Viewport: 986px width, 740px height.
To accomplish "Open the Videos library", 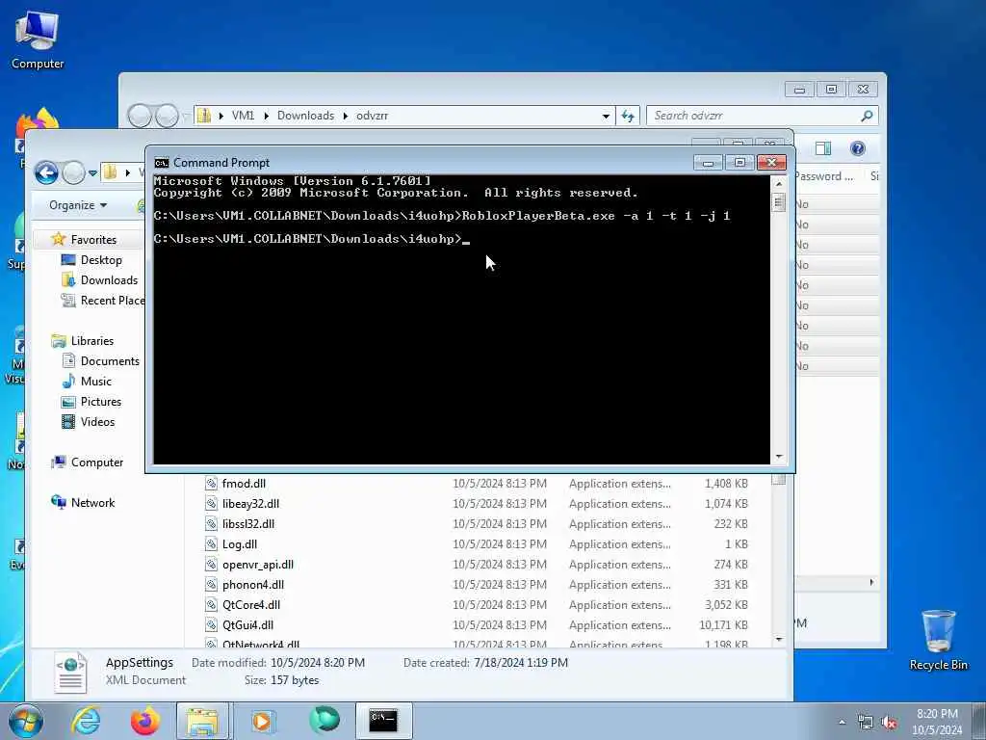I will click(x=97, y=422).
